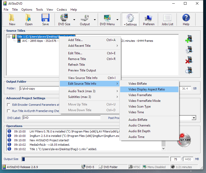Choose Refresh Title from context menu

[x=89, y=64]
